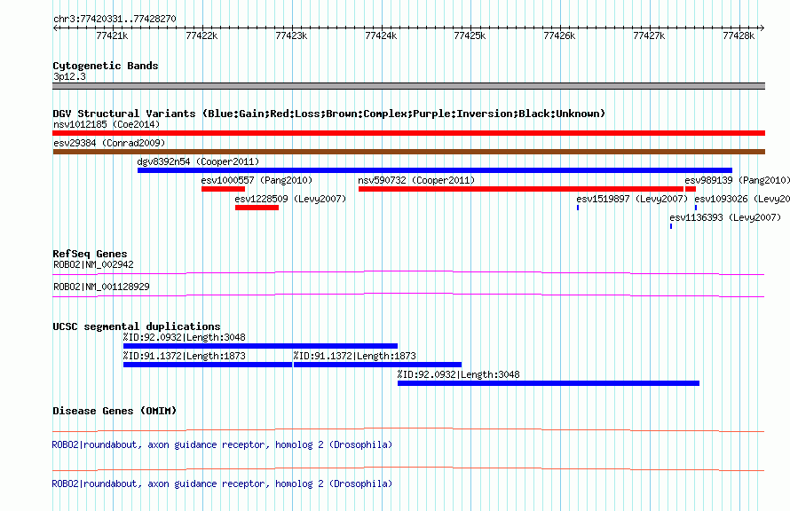790x511 pixels.
Task: Click the gray 3p12.3 cytogenetic band bar
Action: click(408, 86)
